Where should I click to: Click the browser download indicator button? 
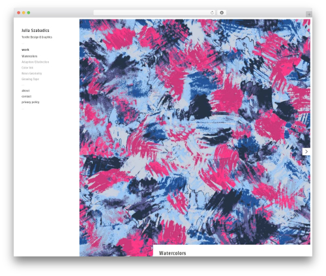coord(222,12)
